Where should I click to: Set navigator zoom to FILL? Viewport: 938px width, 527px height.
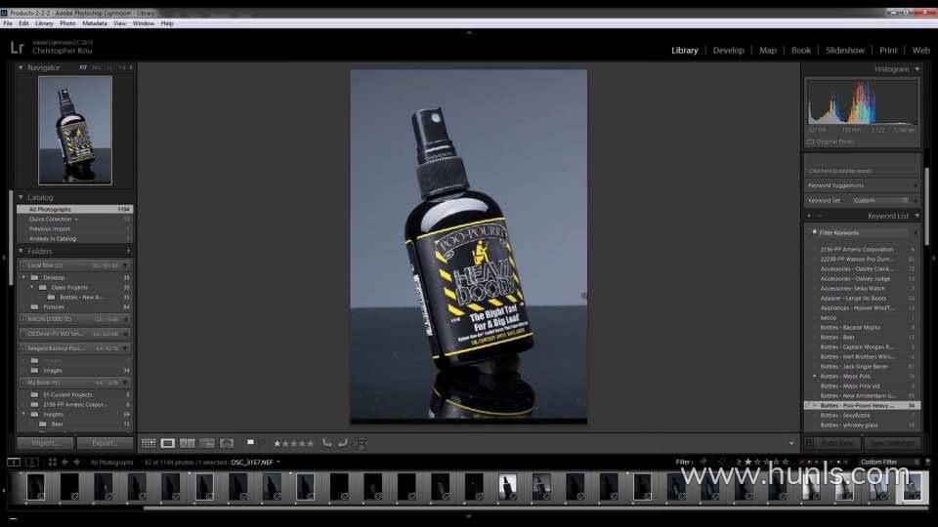[97, 67]
